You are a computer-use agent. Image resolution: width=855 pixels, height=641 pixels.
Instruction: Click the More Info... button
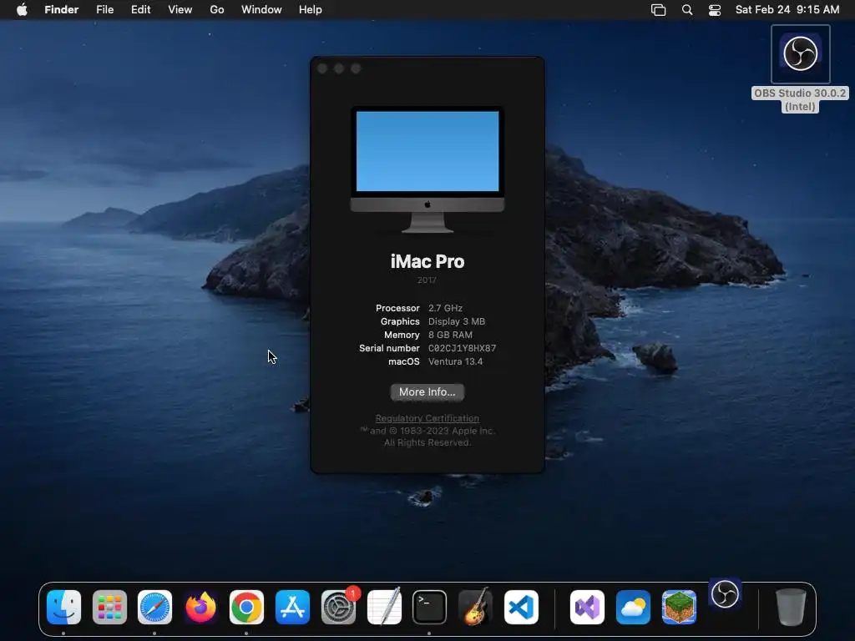[427, 392]
